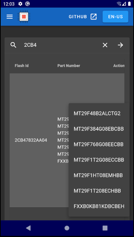Viewport: 134px width, 237px height.
Task: Tap the Android back button
Action: [28, 228]
